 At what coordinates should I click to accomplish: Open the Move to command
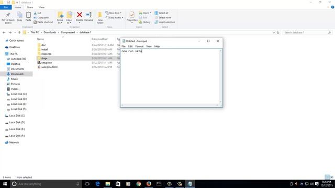[x=60, y=18]
